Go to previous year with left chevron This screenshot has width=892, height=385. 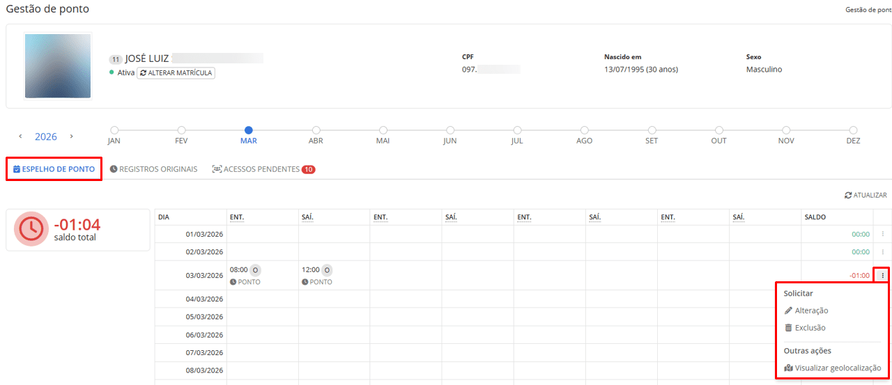point(20,136)
